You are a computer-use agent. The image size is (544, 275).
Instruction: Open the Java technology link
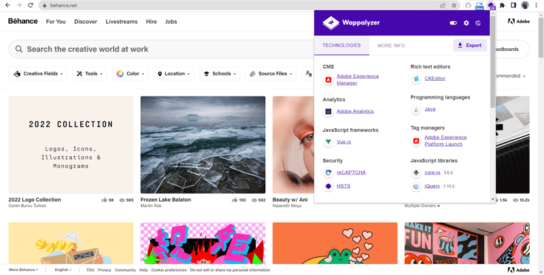[430, 109]
